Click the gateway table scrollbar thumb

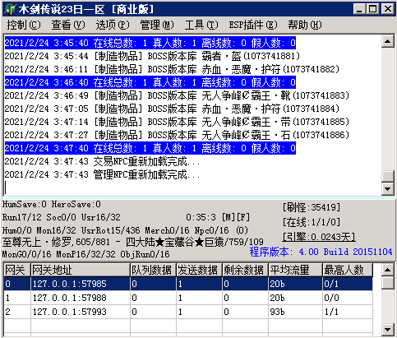coord(388,283)
